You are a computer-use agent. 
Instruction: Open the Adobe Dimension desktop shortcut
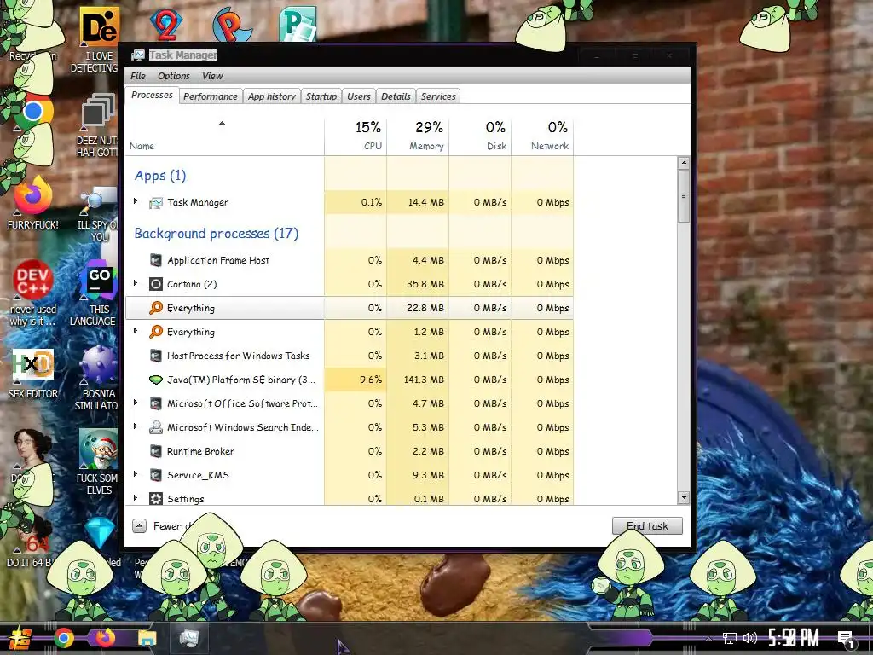point(100,26)
